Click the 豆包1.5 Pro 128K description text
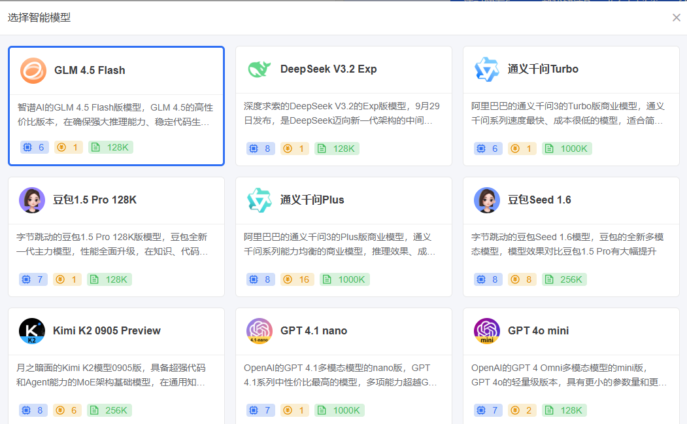687x424 pixels. pyautogui.click(x=112, y=244)
